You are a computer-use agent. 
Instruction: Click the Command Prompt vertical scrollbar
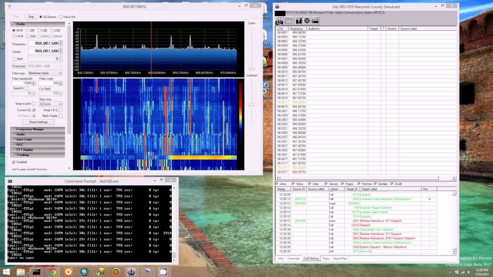[174, 224]
